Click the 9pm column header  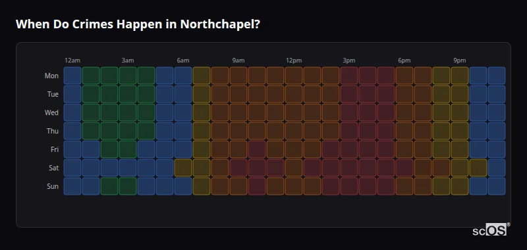click(460, 61)
